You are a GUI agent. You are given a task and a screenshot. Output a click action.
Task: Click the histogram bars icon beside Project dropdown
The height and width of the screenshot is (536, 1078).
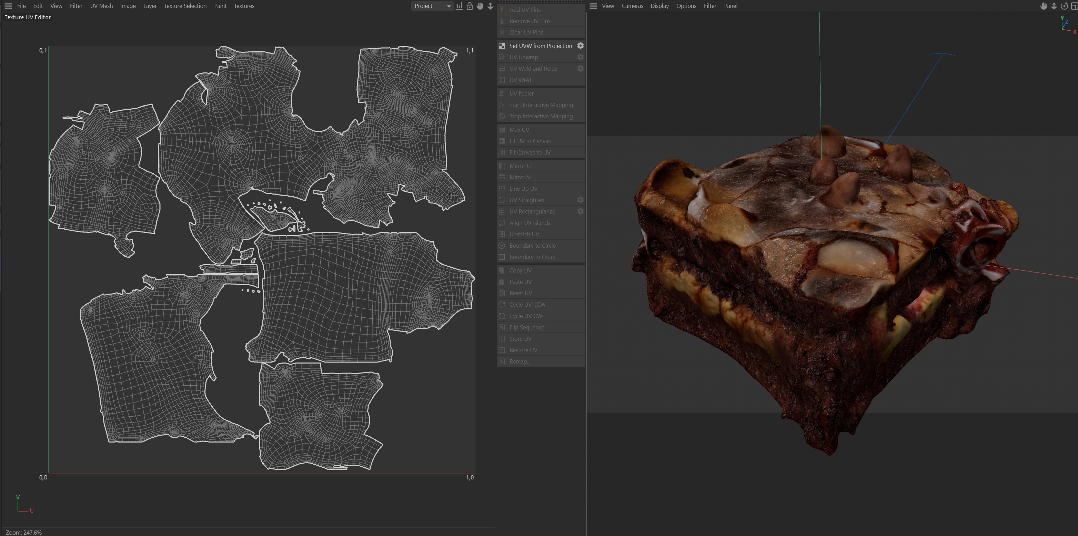460,6
